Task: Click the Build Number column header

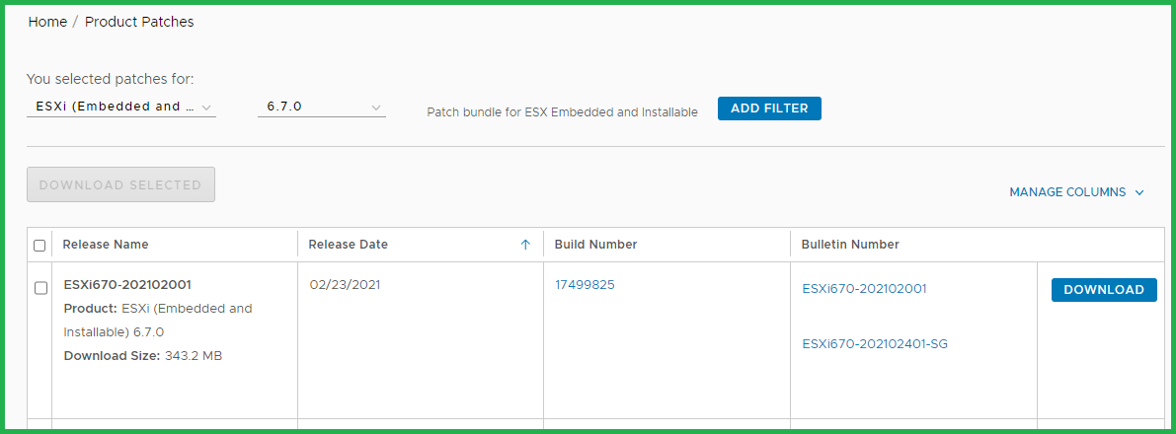Action: 595,245
